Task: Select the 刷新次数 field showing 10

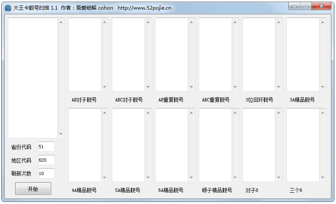Action: (46, 173)
